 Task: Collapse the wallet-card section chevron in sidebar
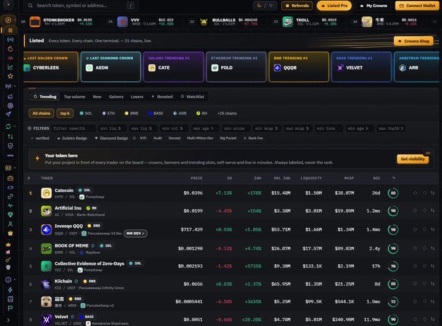(x=15, y=168)
